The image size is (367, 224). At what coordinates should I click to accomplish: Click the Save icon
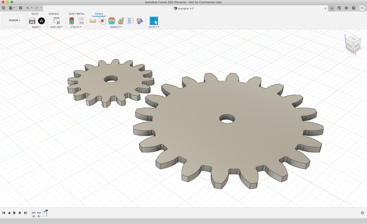pos(21,8)
